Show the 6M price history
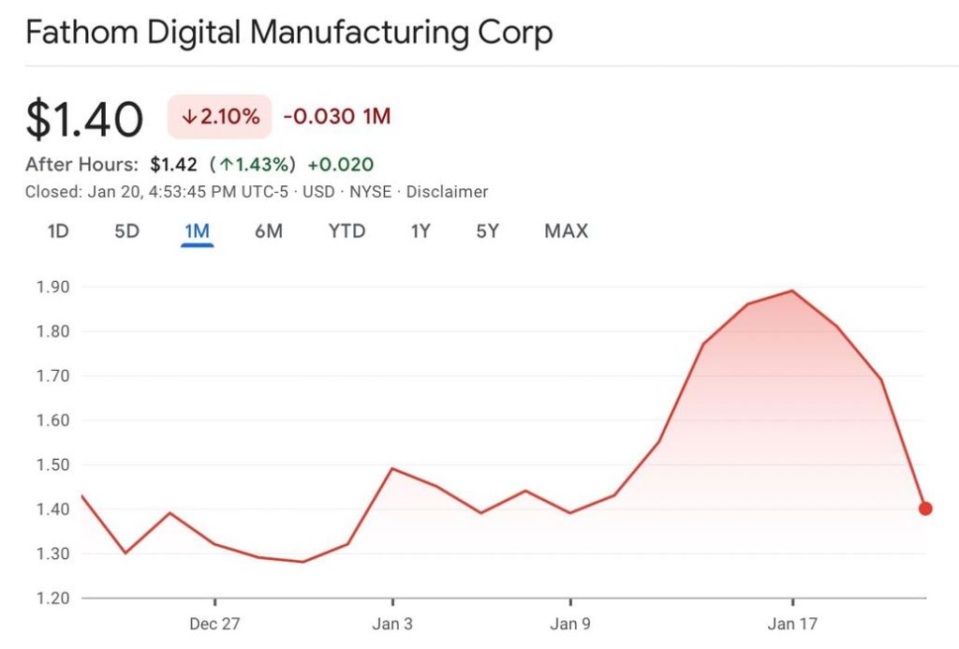 coord(269,230)
